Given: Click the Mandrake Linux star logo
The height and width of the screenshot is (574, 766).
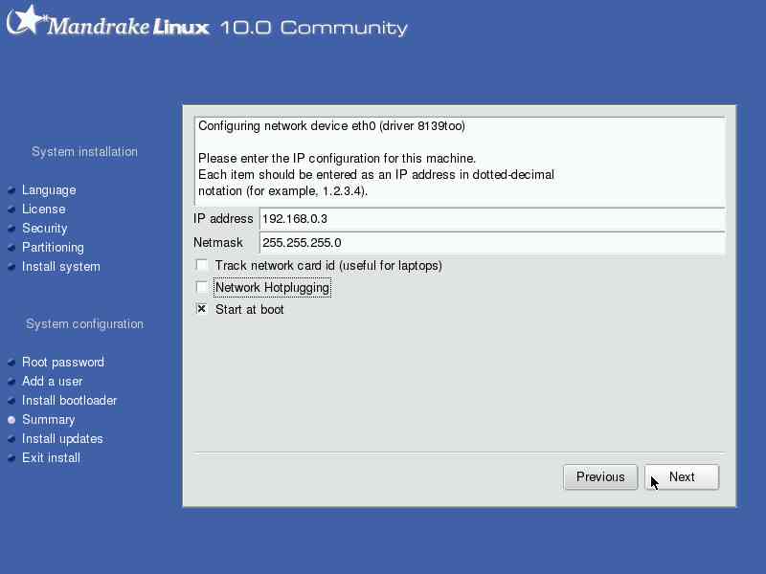Looking at the screenshot, I should (x=27, y=20).
